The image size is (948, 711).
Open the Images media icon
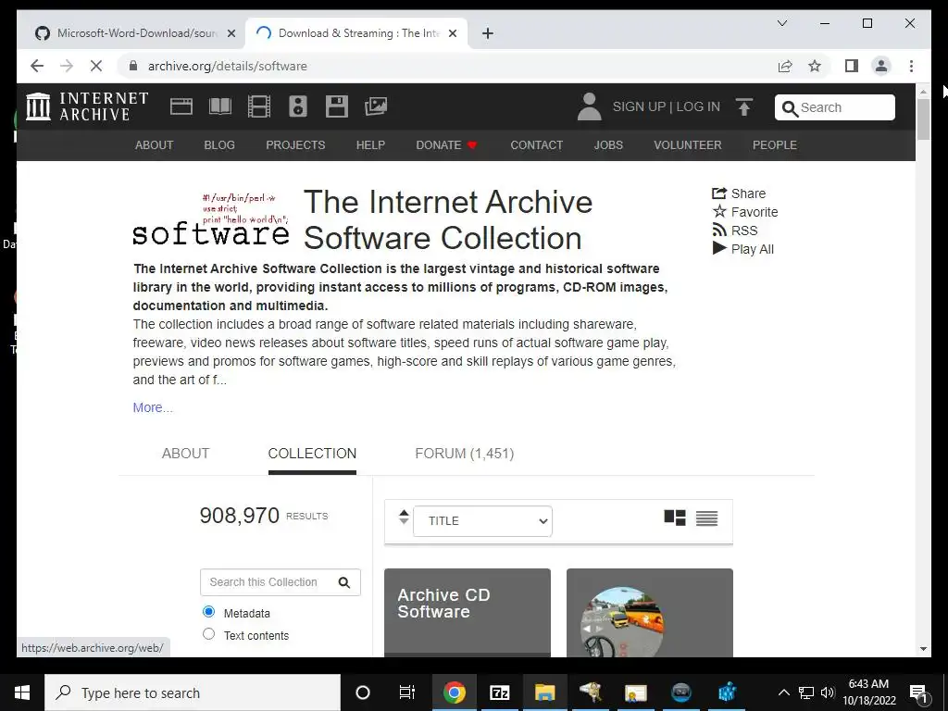point(376,106)
